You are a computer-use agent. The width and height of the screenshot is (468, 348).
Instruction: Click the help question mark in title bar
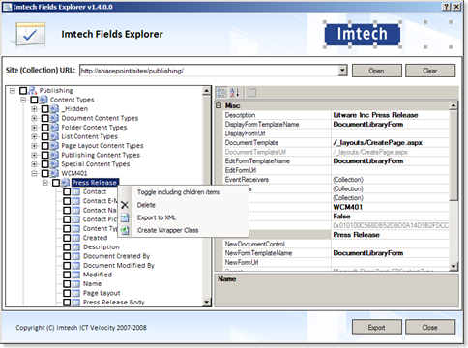(446, 7)
